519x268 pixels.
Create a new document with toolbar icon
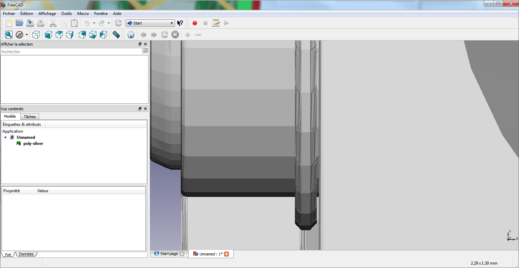tap(9, 23)
